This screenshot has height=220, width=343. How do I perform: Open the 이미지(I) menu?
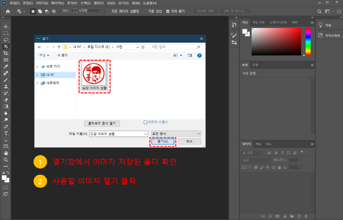42,3
